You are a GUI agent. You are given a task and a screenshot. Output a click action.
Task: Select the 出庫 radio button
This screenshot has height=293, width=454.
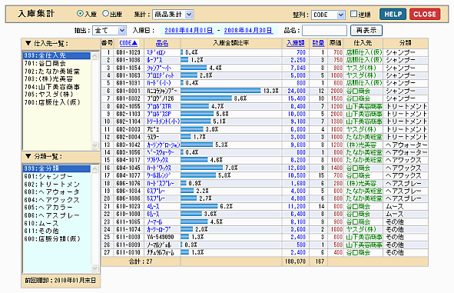click(106, 14)
